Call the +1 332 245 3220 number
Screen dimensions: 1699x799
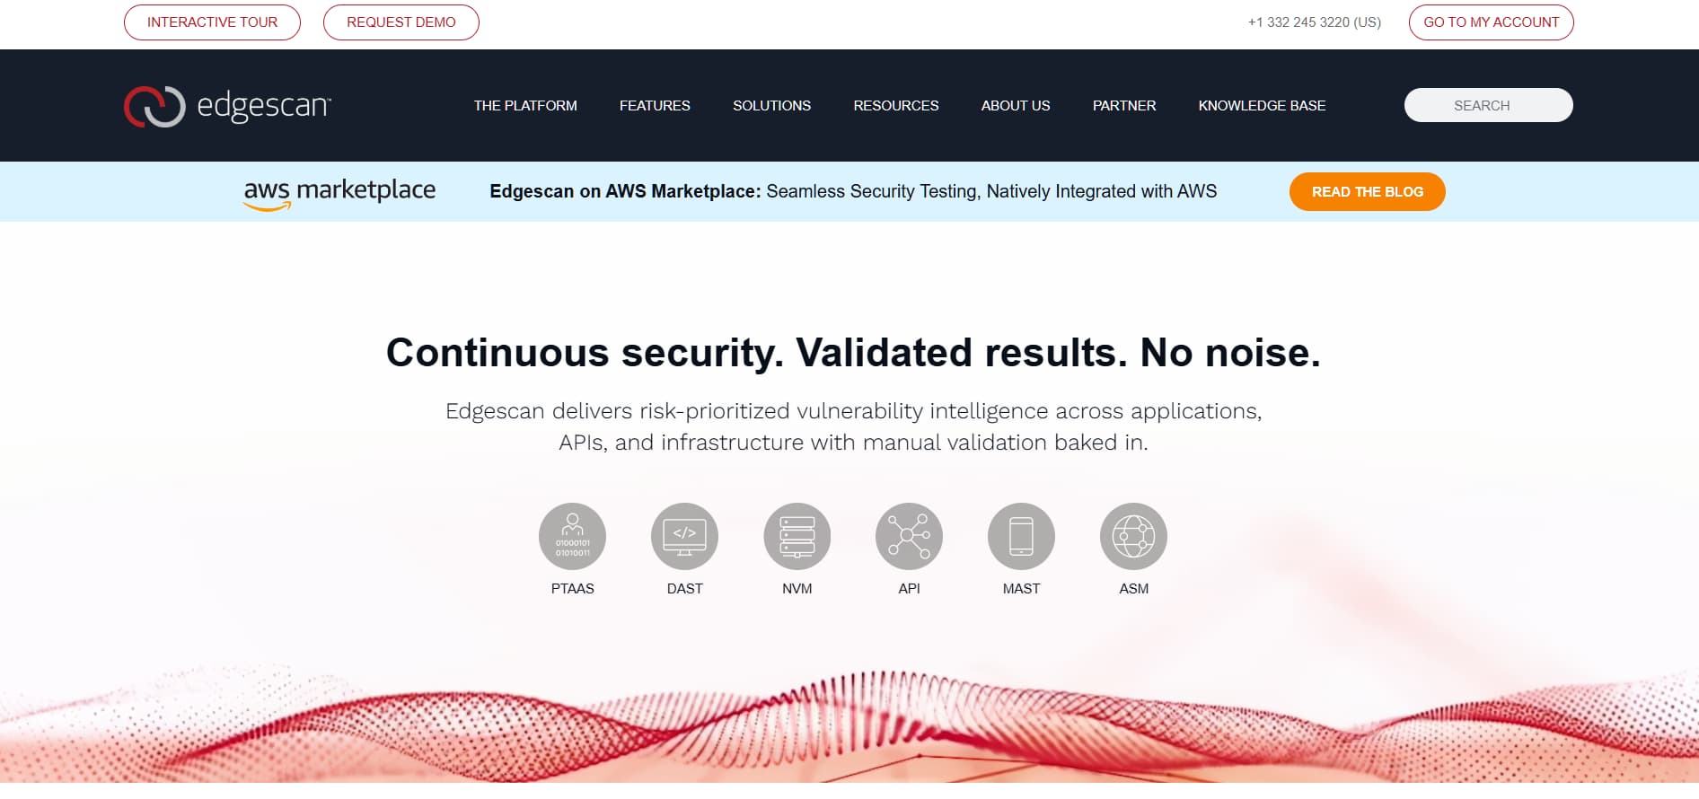(x=1315, y=22)
